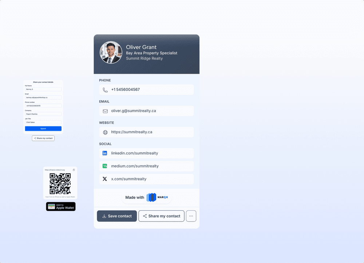The height and width of the screenshot is (263, 364).
Task: Click the Full Name field
Action: [x=43, y=89]
